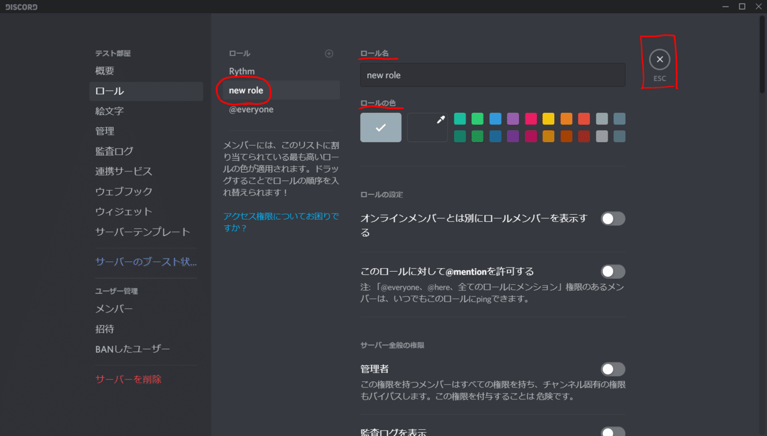
Task: Open サーバーのブースト状態 link
Action: pyautogui.click(x=146, y=262)
